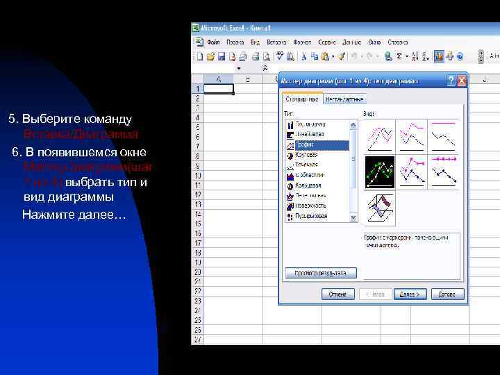
Task: Click the Copy toolbar icon
Action: (x=315, y=56)
